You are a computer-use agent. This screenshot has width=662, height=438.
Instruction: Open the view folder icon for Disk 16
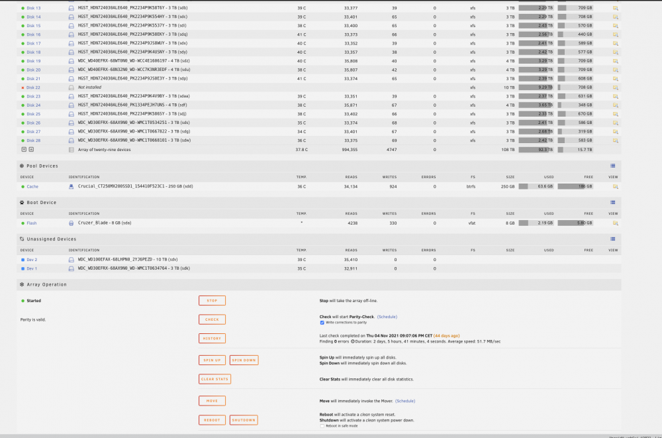click(615, 34)
